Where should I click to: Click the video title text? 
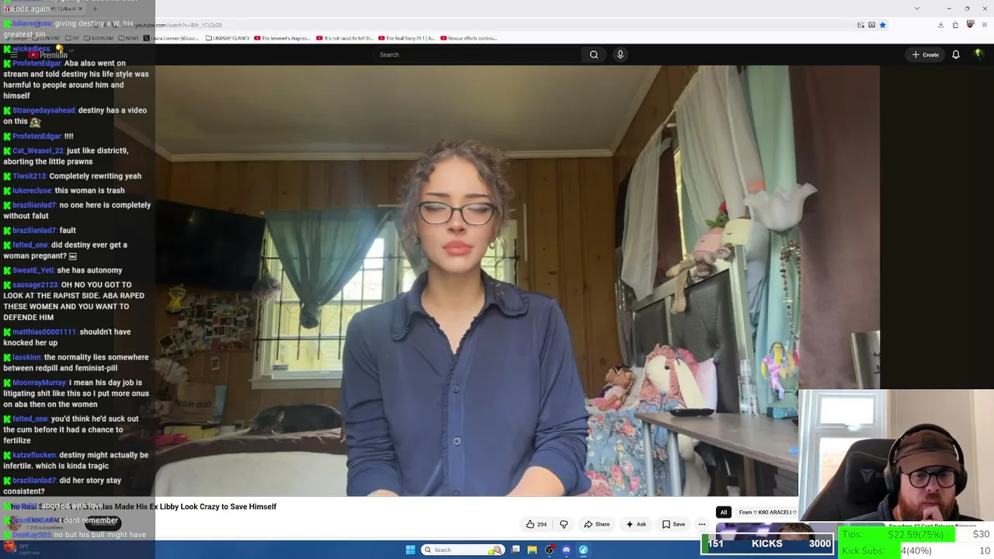(x=144, y=506)
